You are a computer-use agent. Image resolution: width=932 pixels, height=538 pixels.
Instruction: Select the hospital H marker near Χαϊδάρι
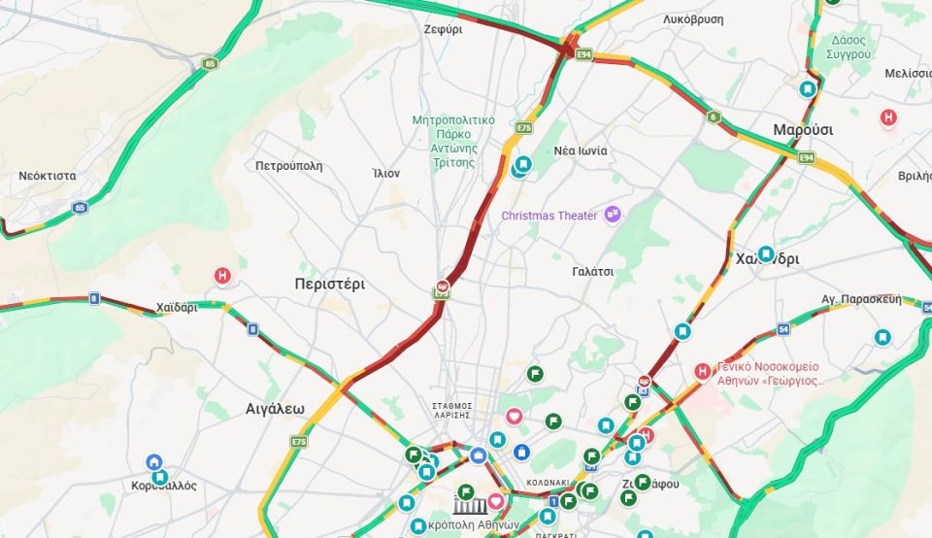222,276
